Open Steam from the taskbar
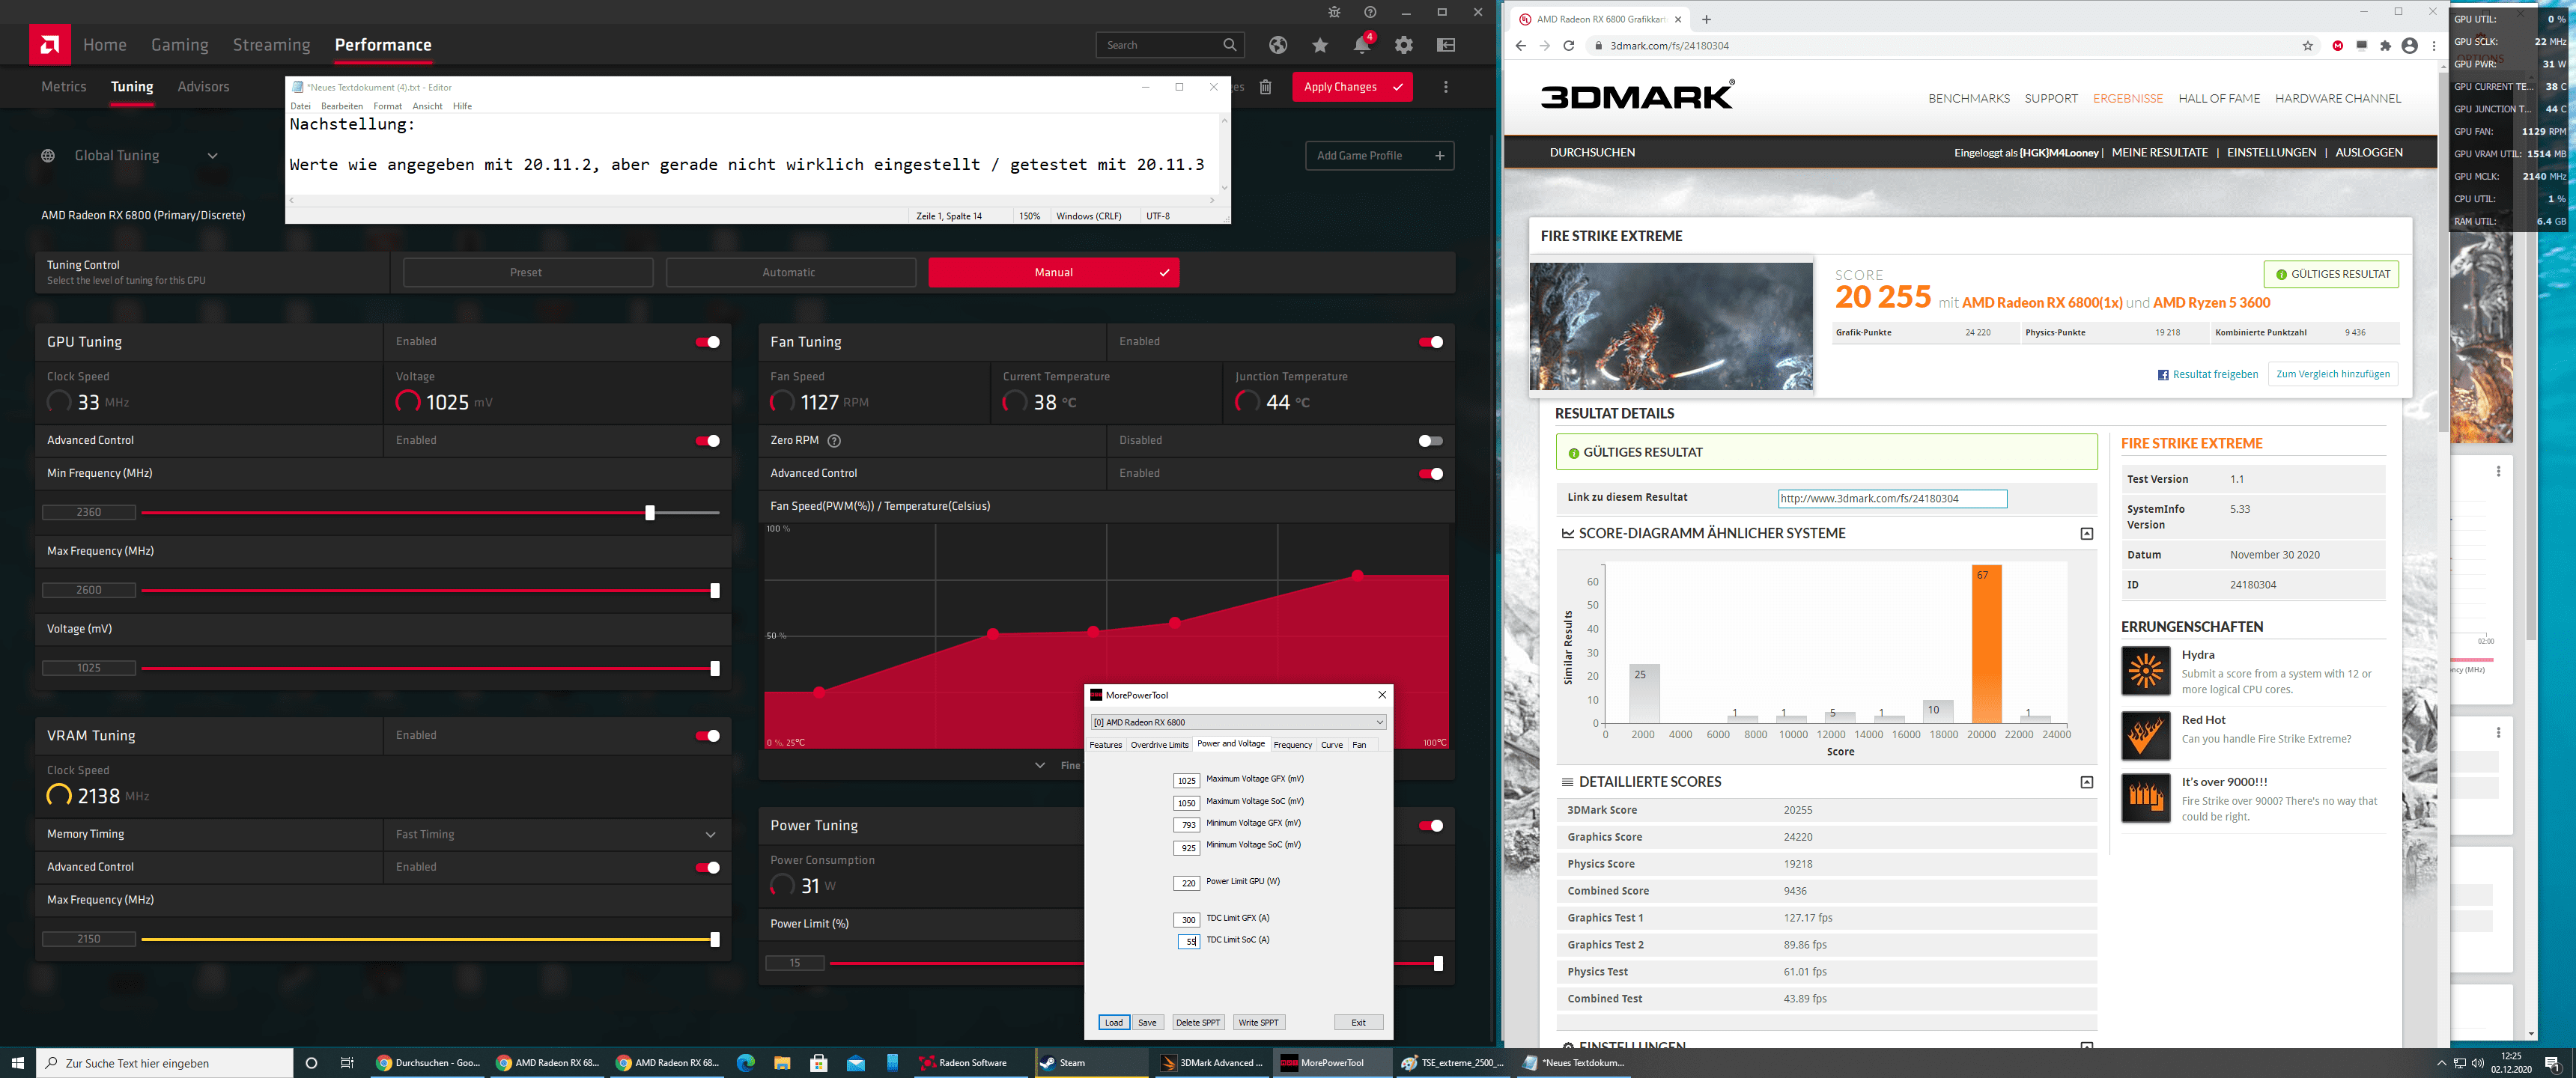2576x1078 pixels. pos(1092,1062)
